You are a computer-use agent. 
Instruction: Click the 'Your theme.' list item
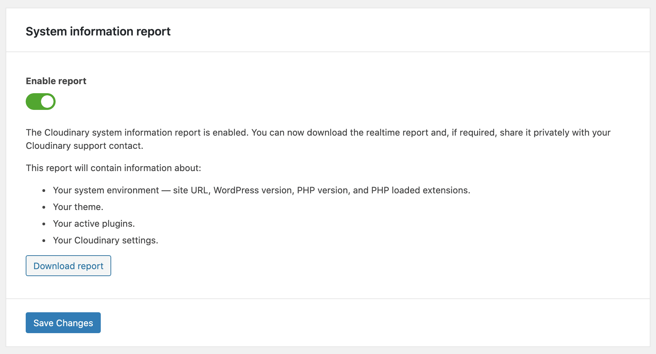coord(78,207)
